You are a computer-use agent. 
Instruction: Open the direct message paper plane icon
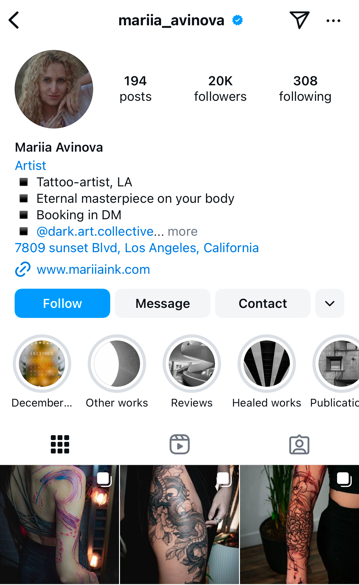[299, 20]
